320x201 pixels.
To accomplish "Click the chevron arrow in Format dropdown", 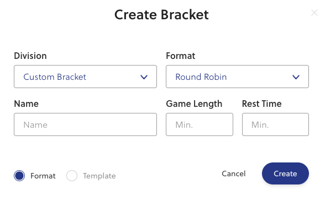I will (296, 77).
